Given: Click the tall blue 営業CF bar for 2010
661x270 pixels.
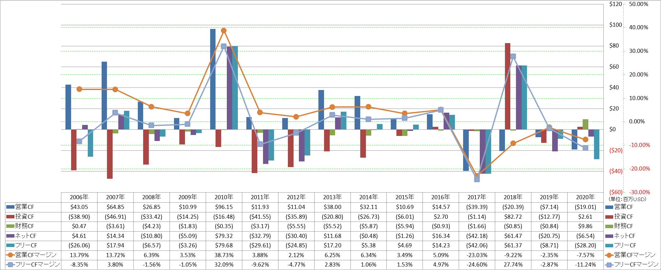Looking at the screenshot, I should pyautogui.click(x=213, y=79).
